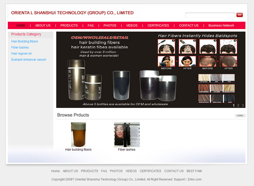The width and height of the screenshot is (254, 186).
Task: Choose Hair regrow oil category
Action: [x=21, y=54]
